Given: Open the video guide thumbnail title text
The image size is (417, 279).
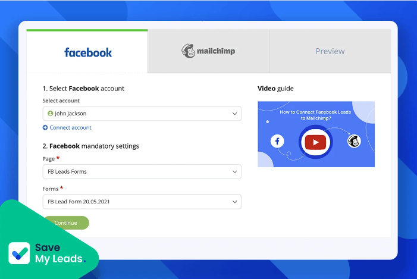Looking at the screenshot, I should [315, 115].
